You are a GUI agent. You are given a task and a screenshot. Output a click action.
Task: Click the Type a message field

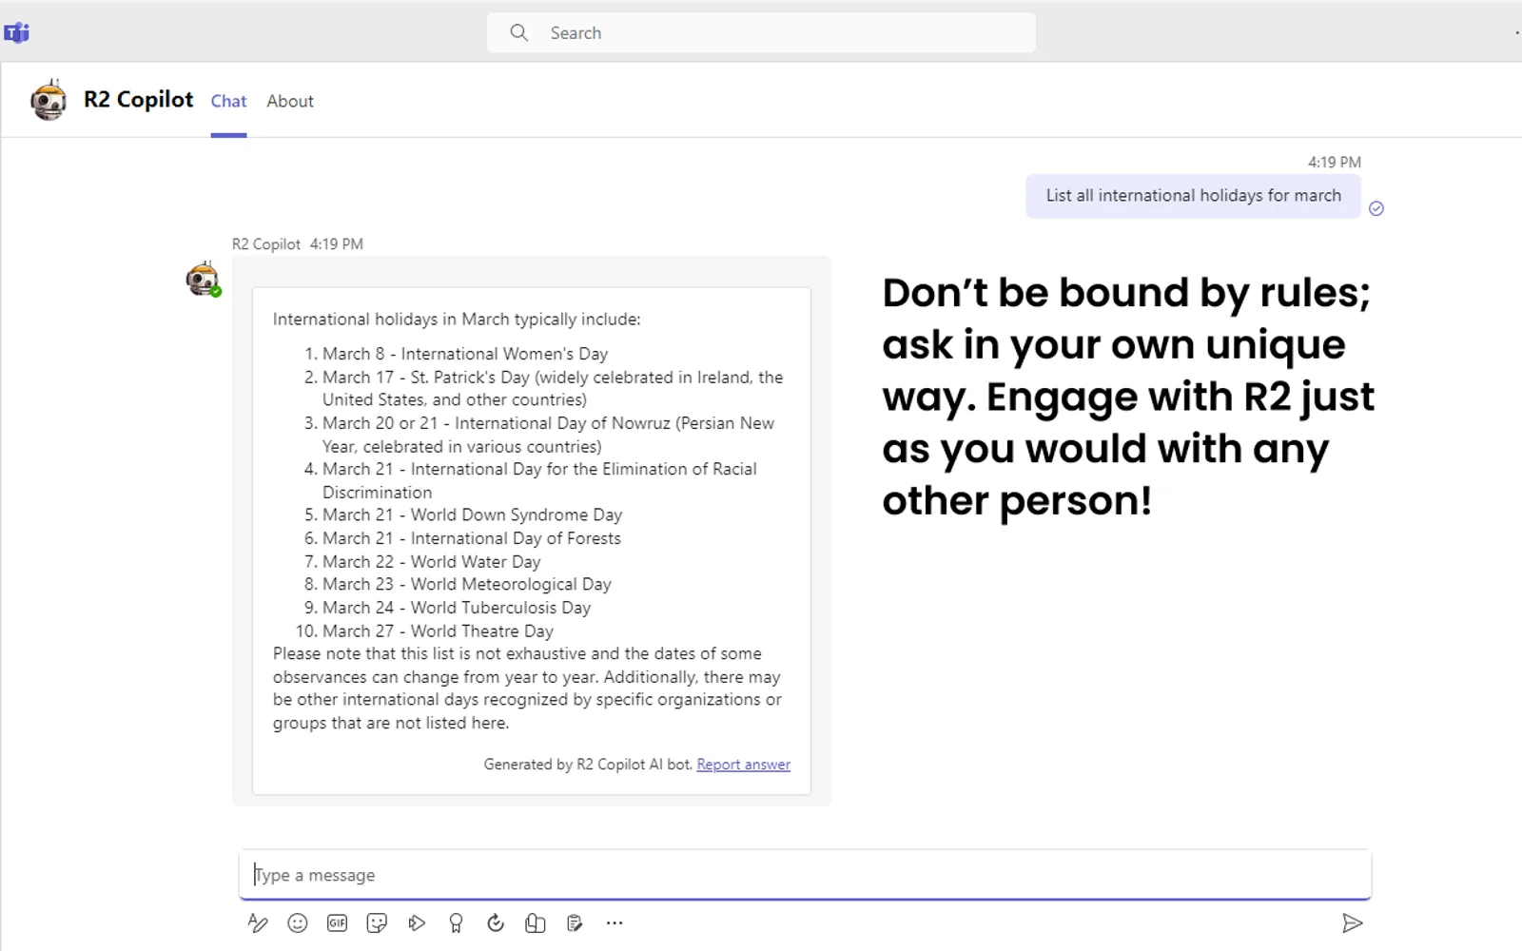[805, 875]
